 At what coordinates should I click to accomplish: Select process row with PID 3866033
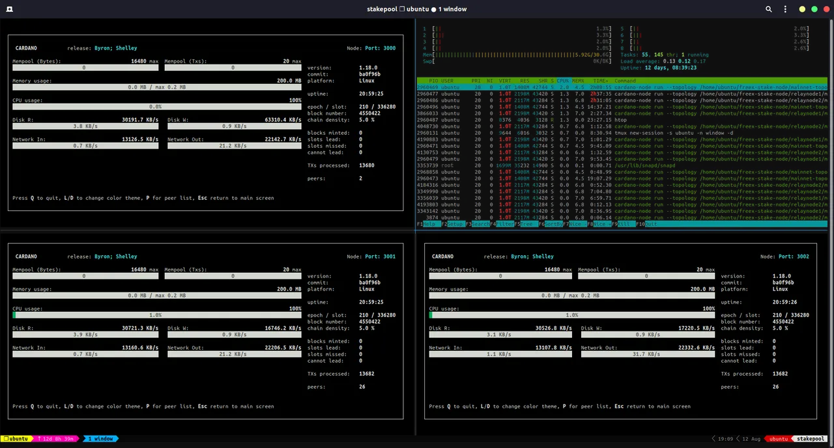[x=622, y=113]
